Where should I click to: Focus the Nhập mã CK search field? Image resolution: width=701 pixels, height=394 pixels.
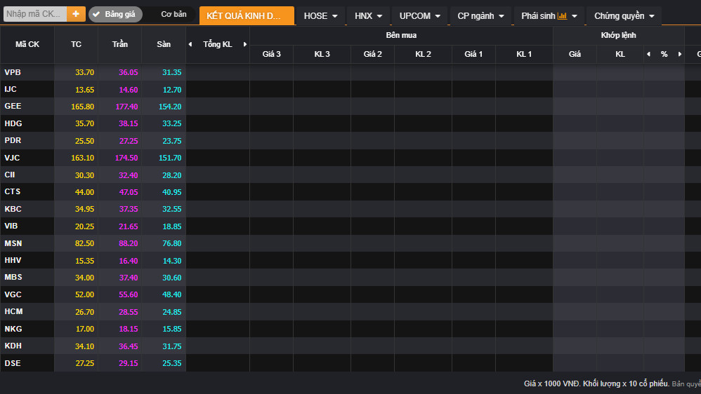pos(34,14)
